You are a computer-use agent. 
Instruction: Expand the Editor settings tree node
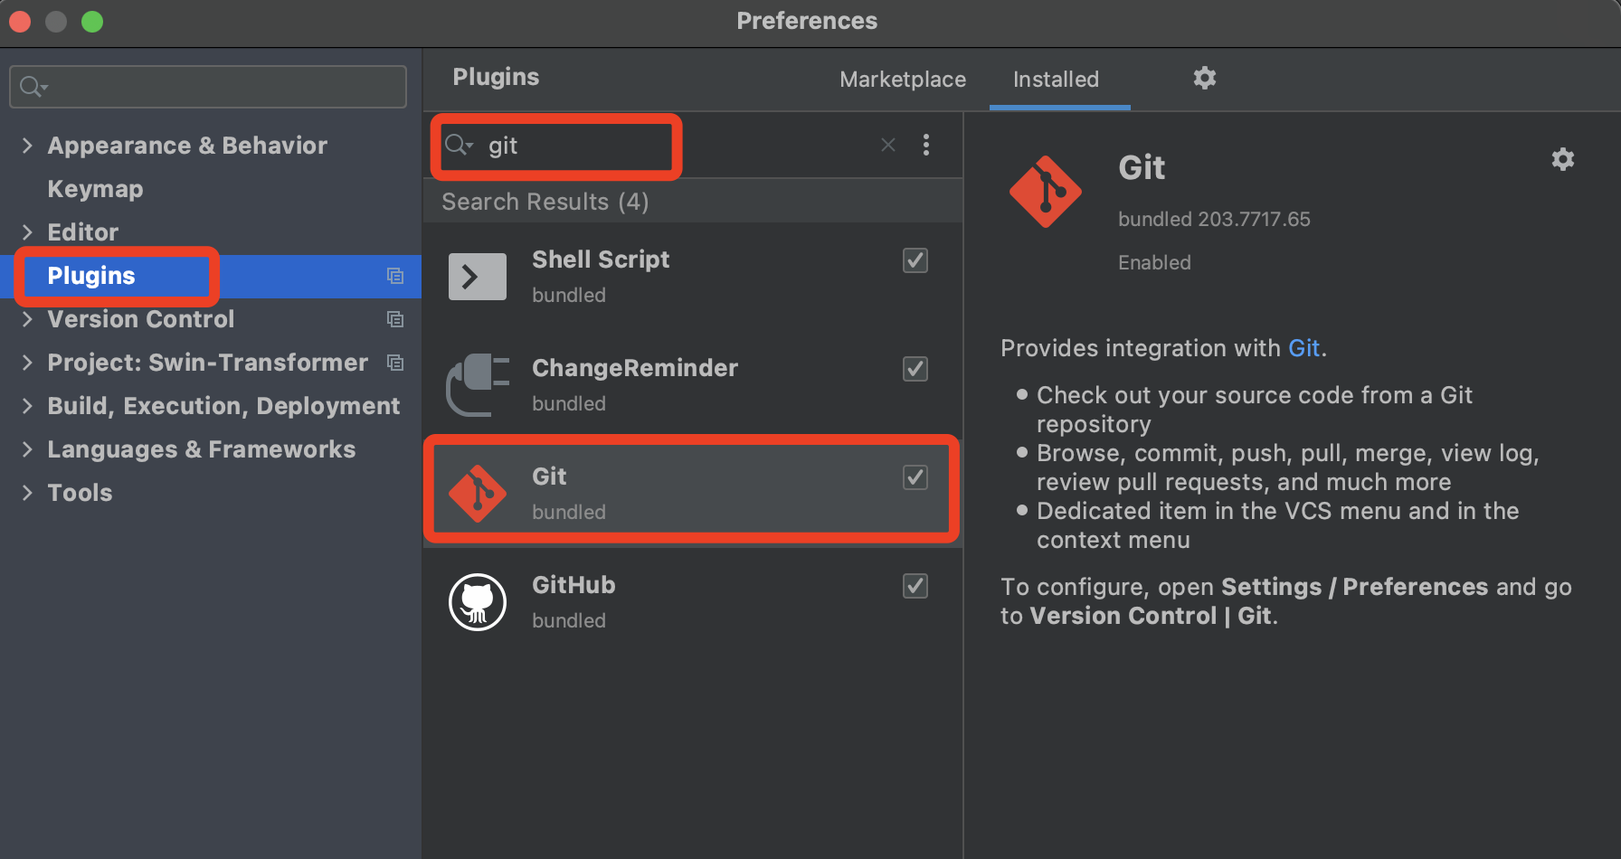[27, 232]
